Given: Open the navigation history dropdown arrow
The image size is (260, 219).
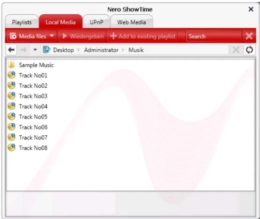Looking at the screenshot, I should point(35,50).
